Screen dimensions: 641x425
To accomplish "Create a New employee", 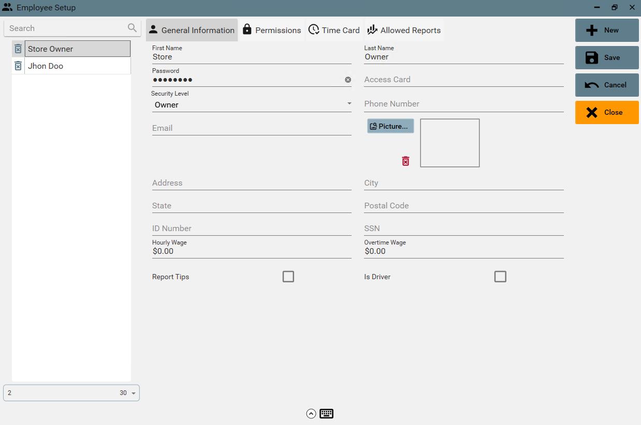I will (607, 30).
